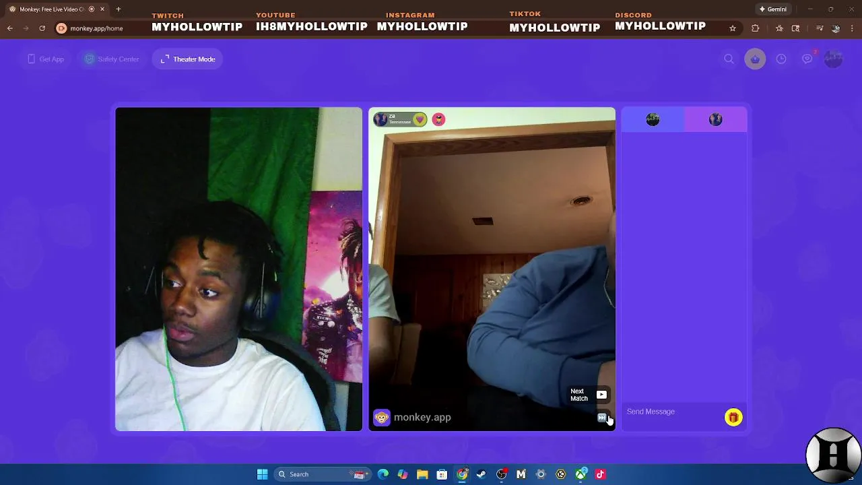The height and width of the screenshot is (485, 862).
Task: Select the right avatar chat tab
Action: tap(716, 119)
